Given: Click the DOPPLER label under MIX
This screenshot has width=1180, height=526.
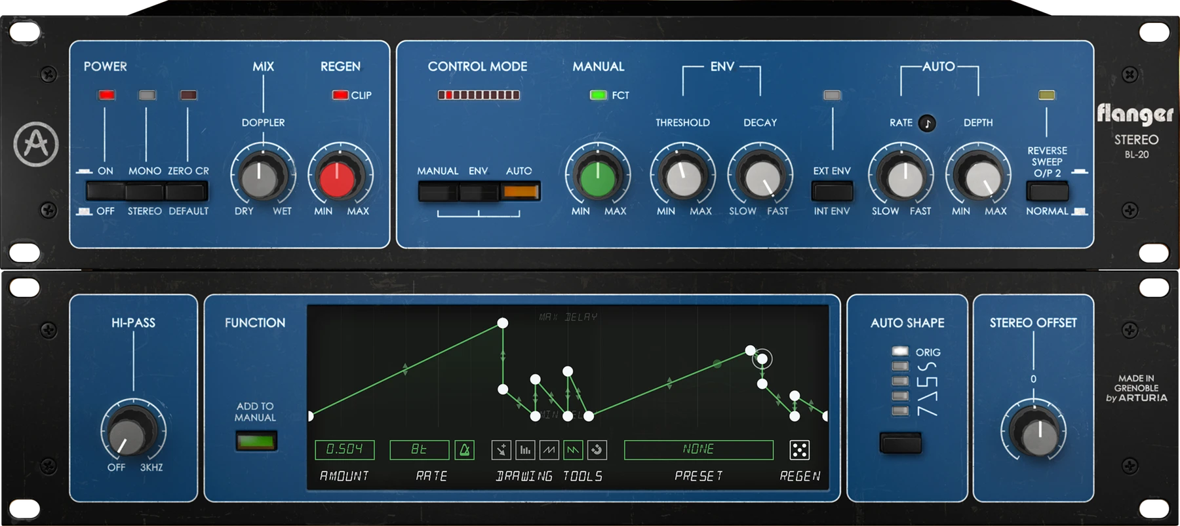Looking at the screenshot, I should point(263,122).
